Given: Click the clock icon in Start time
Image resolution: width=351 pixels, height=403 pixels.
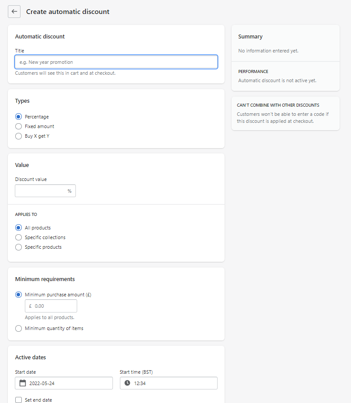Looking at the screenshot, I should pyautogui.click(x=127, y=383).
